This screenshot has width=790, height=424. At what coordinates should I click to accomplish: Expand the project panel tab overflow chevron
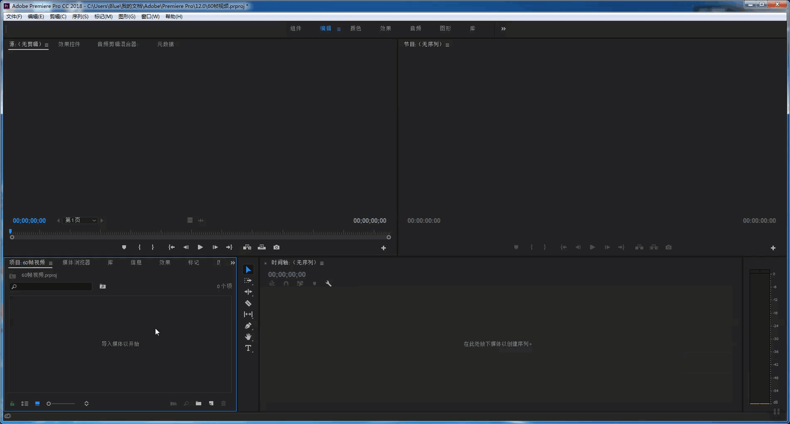click(x=232, y=263)
